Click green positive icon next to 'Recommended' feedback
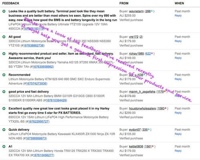This screenshot has width=200, height=160. click(x=4, y=75)
